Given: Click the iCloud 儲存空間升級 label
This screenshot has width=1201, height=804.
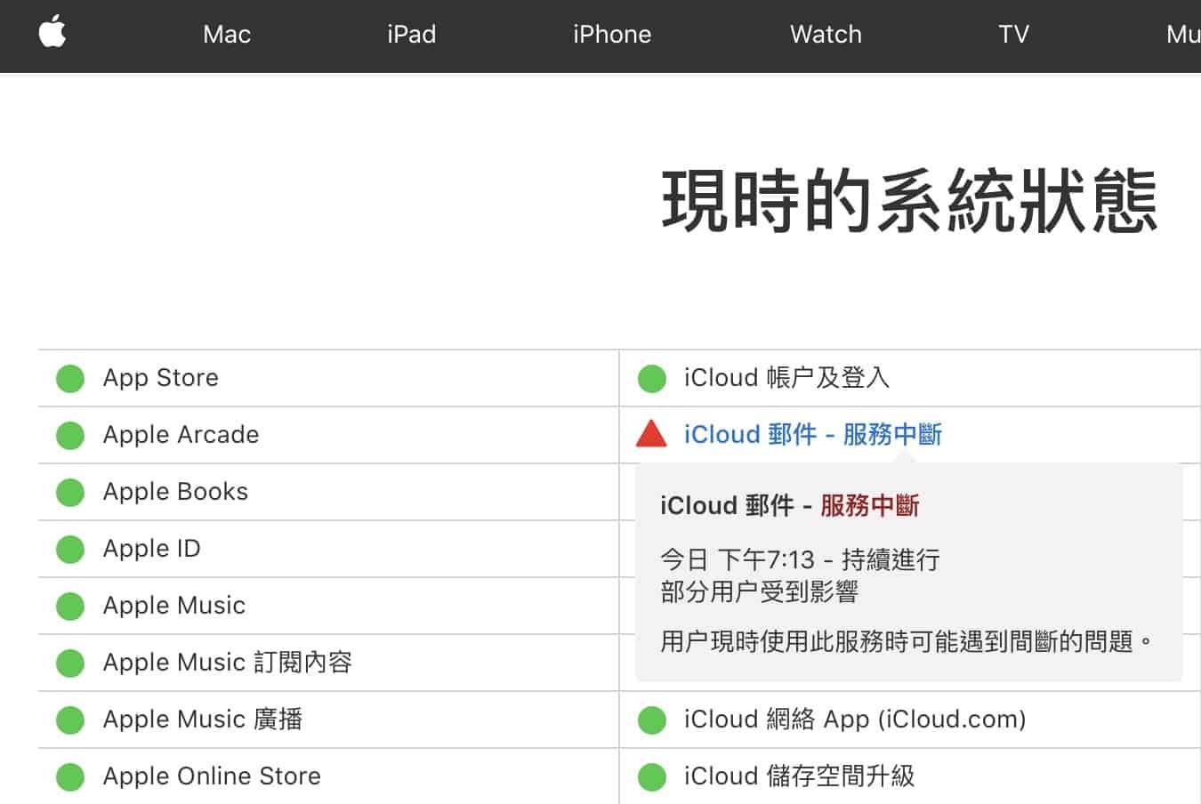Looking at the screenshot, I should [x=800, y=776].
